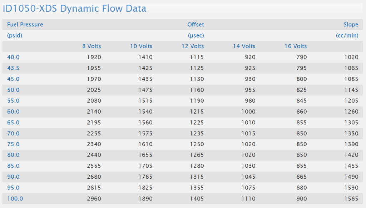Click the (µsec) unit label
The width and height of the screenshot is (366, 208).
[x=196, y=35]
